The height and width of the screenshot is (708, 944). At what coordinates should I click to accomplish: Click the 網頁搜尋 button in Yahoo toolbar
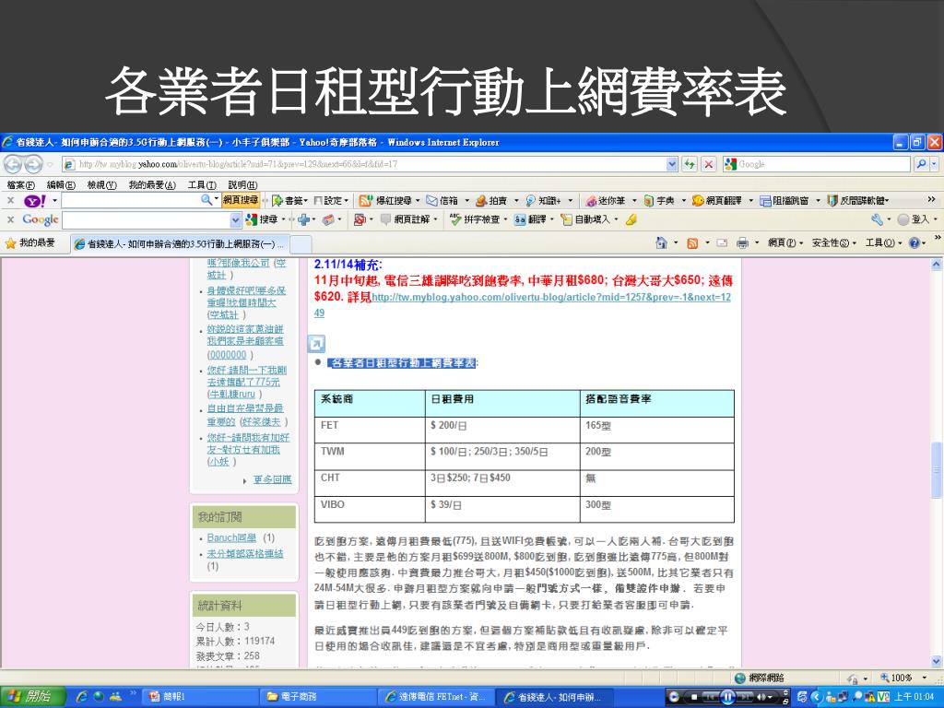(241, 200)
